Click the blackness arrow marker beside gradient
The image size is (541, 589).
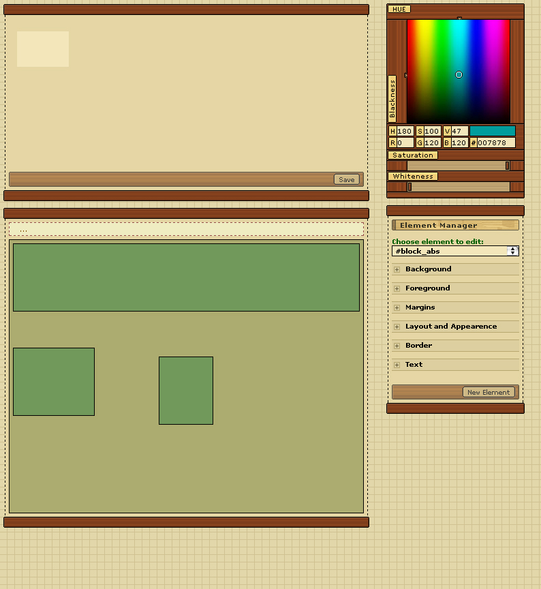click(x=406, y=75)
